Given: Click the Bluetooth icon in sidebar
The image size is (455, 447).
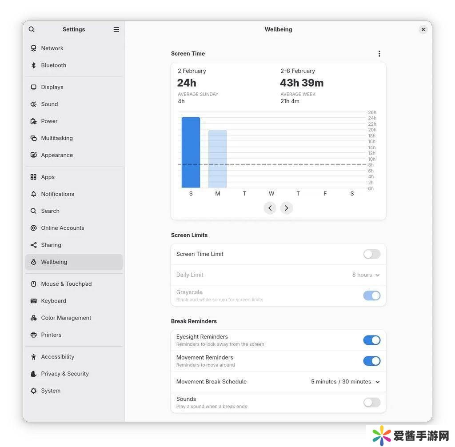Looking at the screenshot, I should pyautogui.click(x=33, y=65).
